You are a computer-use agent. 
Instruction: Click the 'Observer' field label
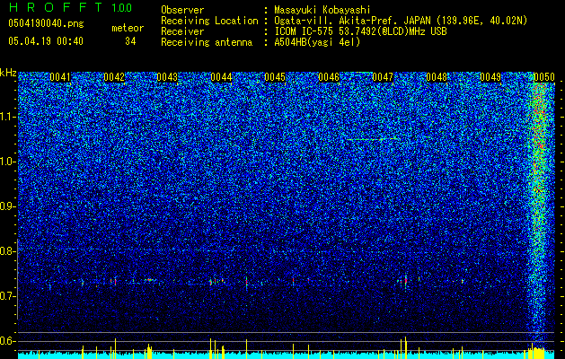point(182,10)
